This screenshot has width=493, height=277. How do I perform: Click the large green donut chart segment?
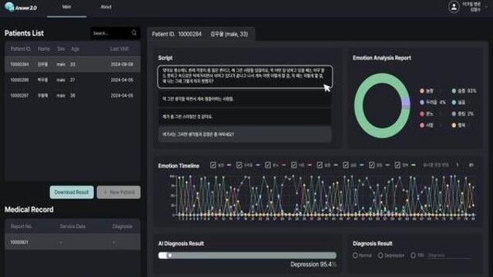359,105
